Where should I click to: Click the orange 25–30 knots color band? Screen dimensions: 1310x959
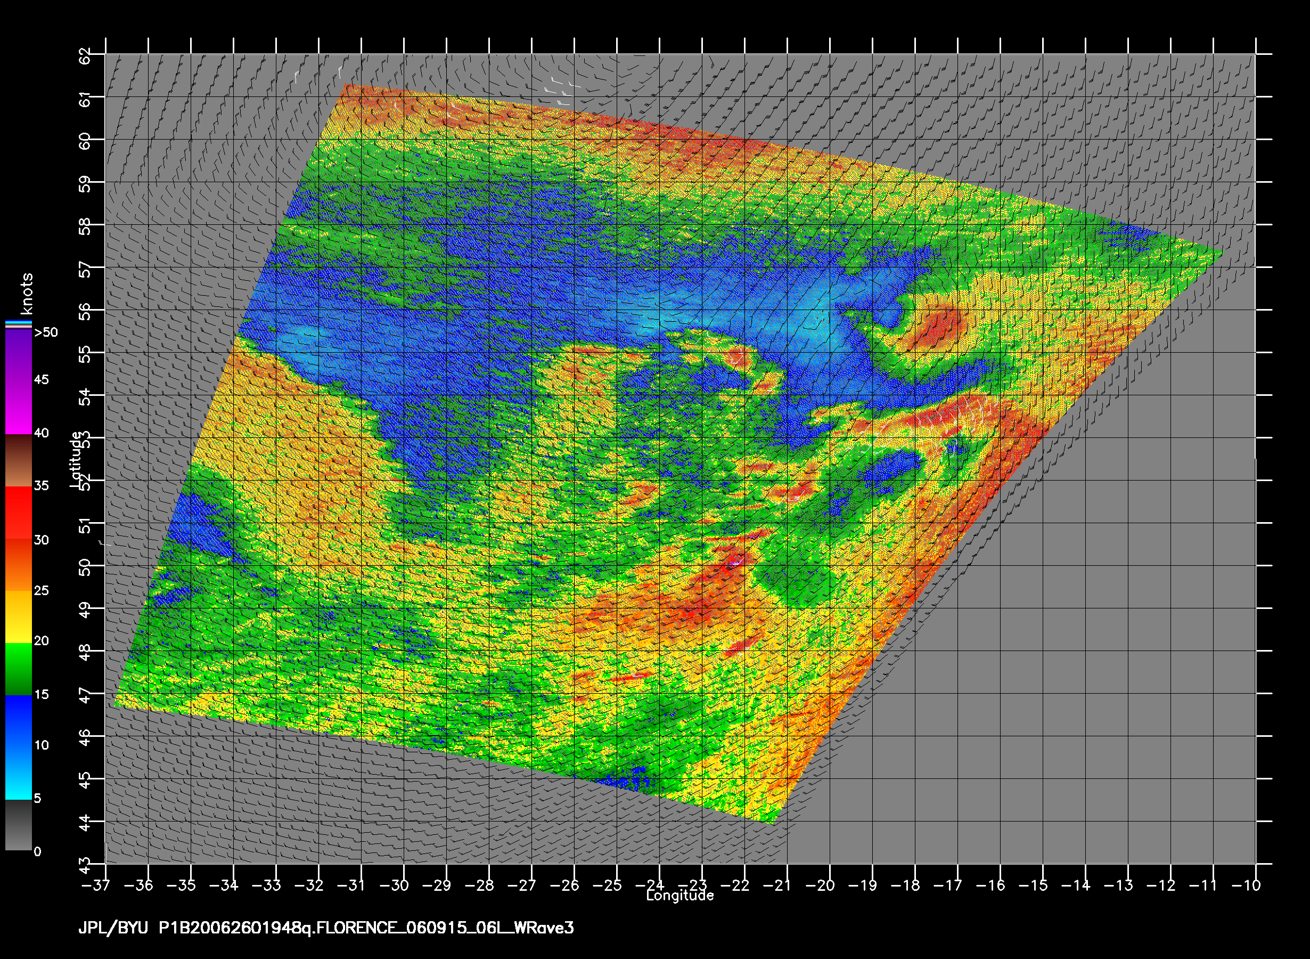click(19, 565)
